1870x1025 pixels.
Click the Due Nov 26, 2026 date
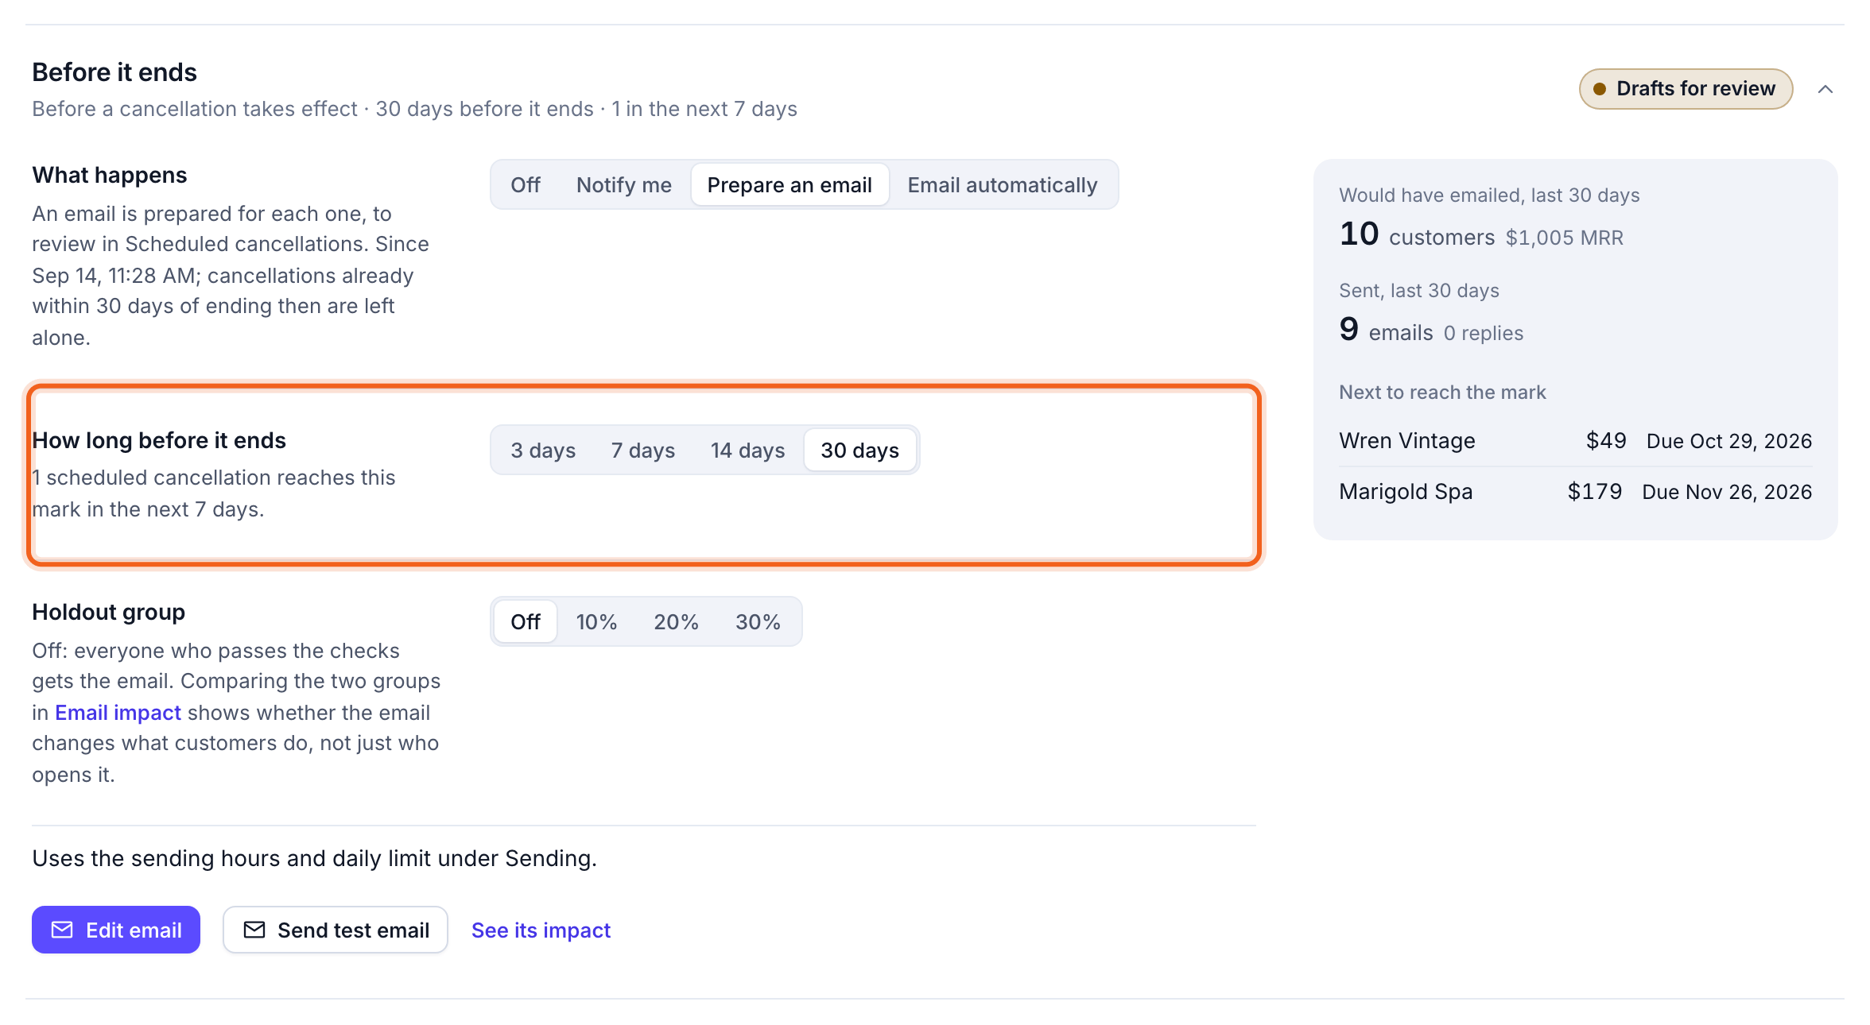[x=1727, y=492]
